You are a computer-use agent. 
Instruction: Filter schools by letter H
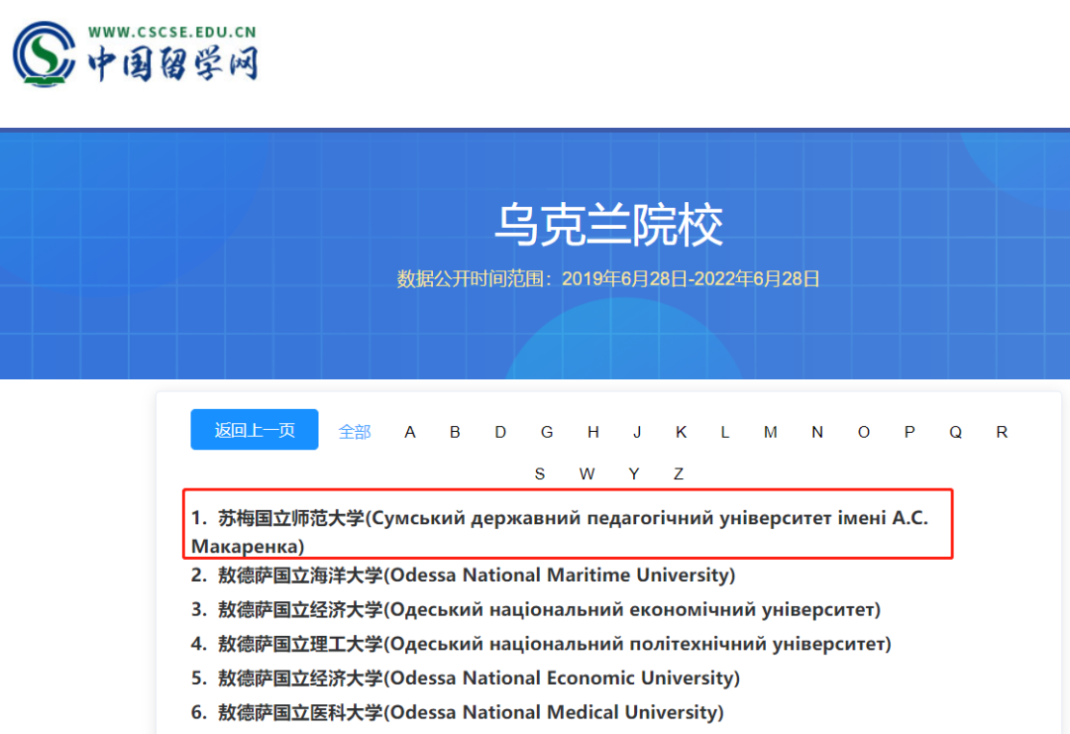(593, 432)
